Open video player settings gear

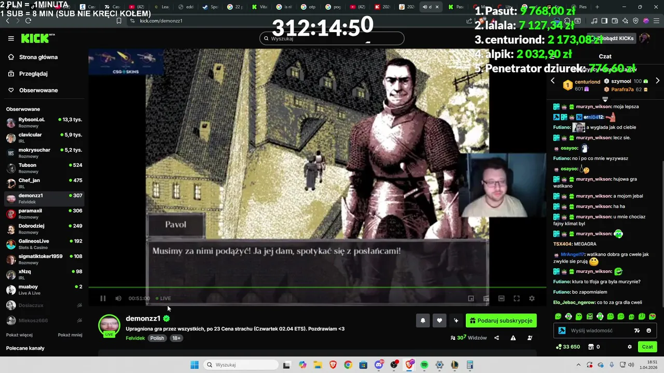[x=532, y=298]
